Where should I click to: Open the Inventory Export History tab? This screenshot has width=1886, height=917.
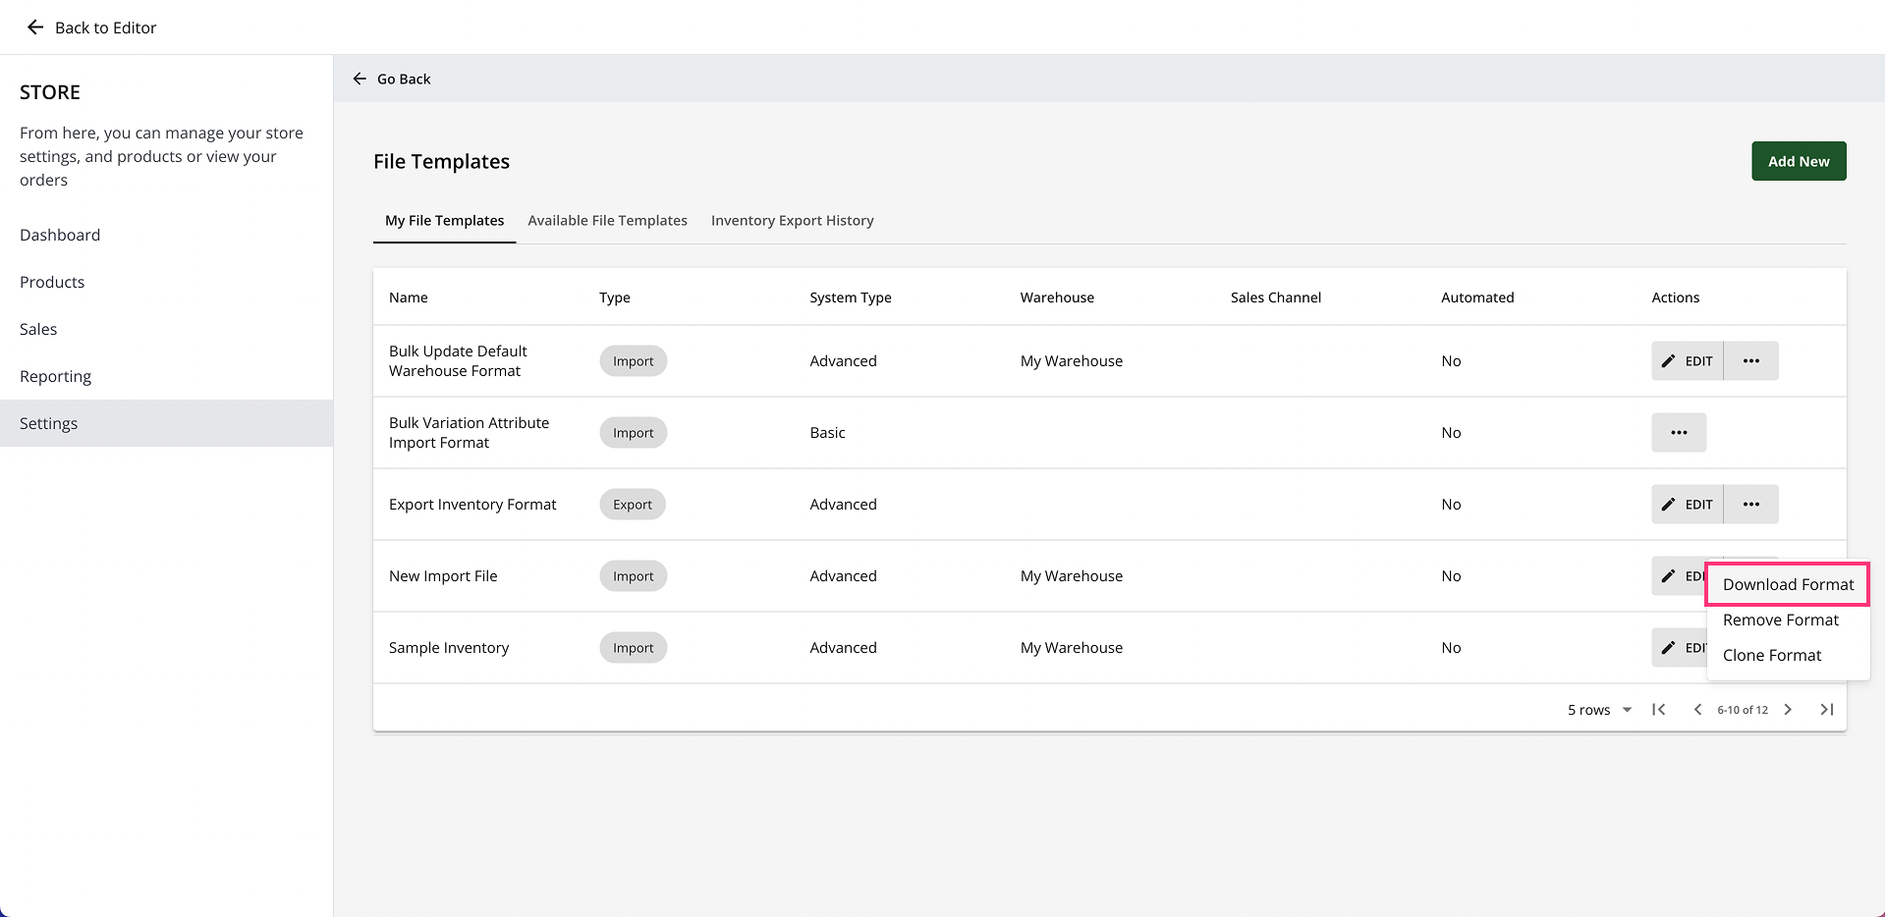(792, 221)
